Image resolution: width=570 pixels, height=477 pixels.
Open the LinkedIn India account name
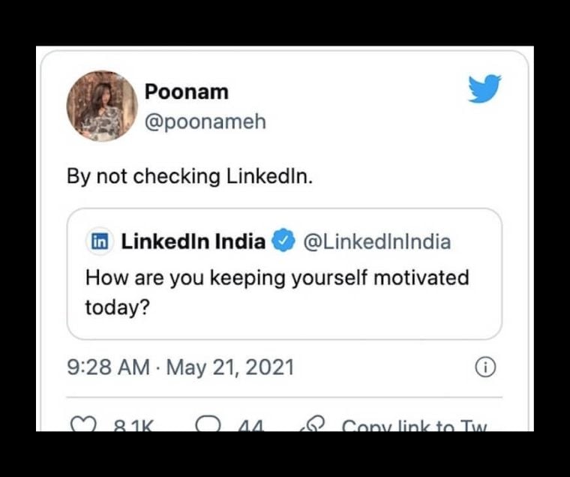tap(193, 241)
